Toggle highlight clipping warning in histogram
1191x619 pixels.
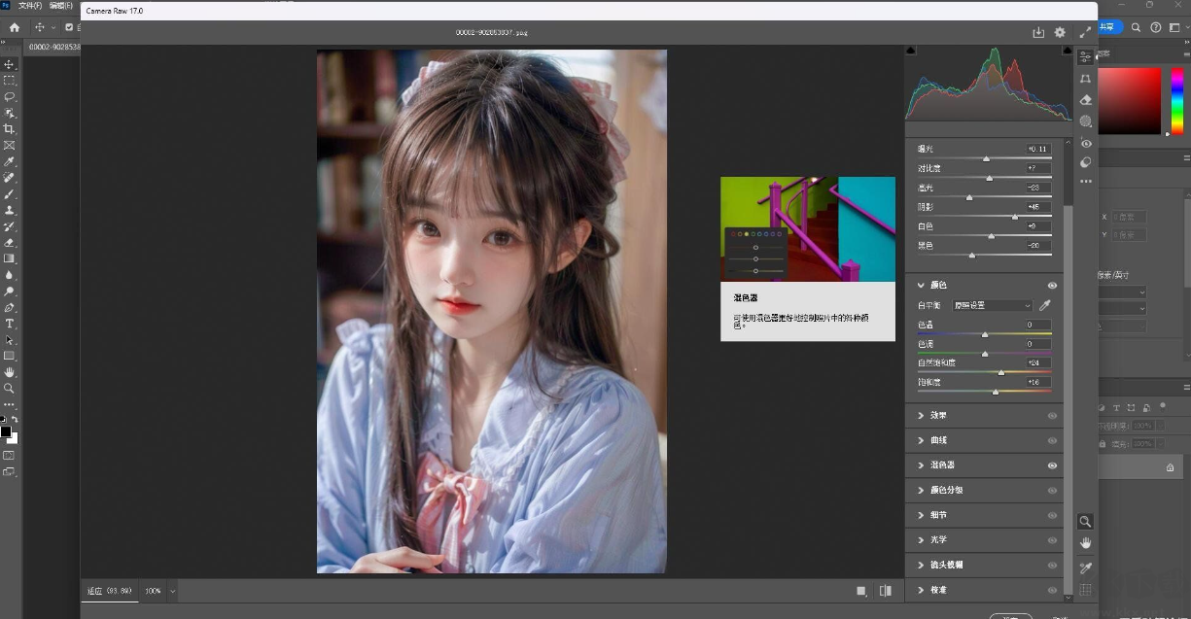tap(1067, 51)
